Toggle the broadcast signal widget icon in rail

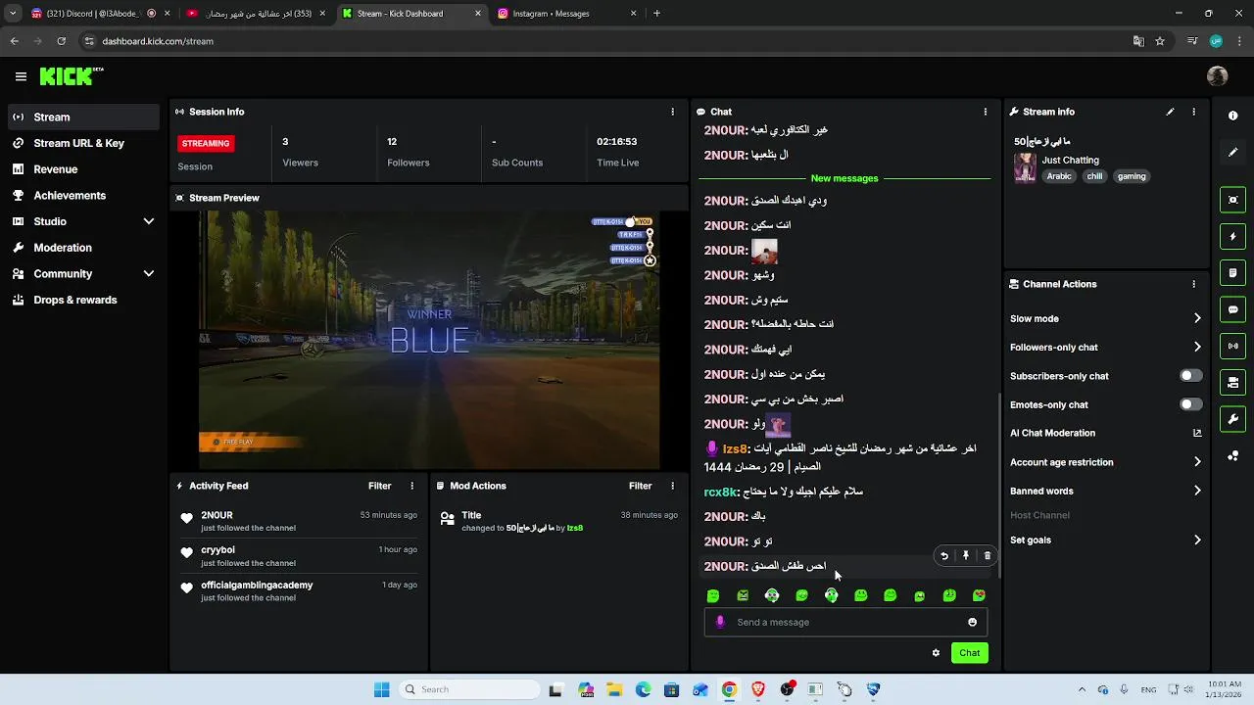point(1232,346)
